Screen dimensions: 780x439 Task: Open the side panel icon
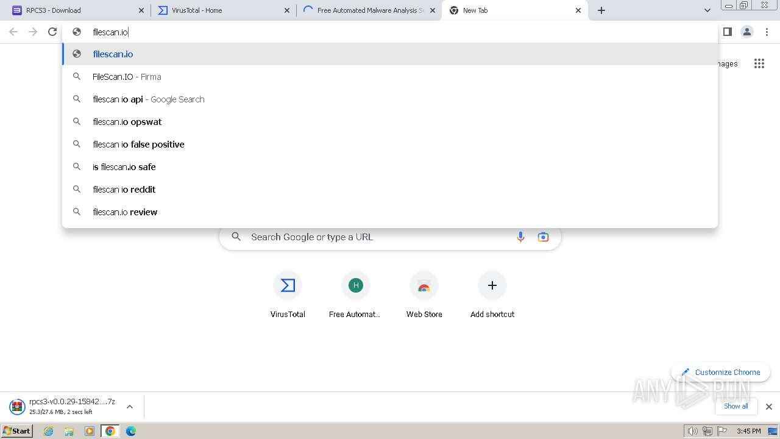[x=727, y=32]
